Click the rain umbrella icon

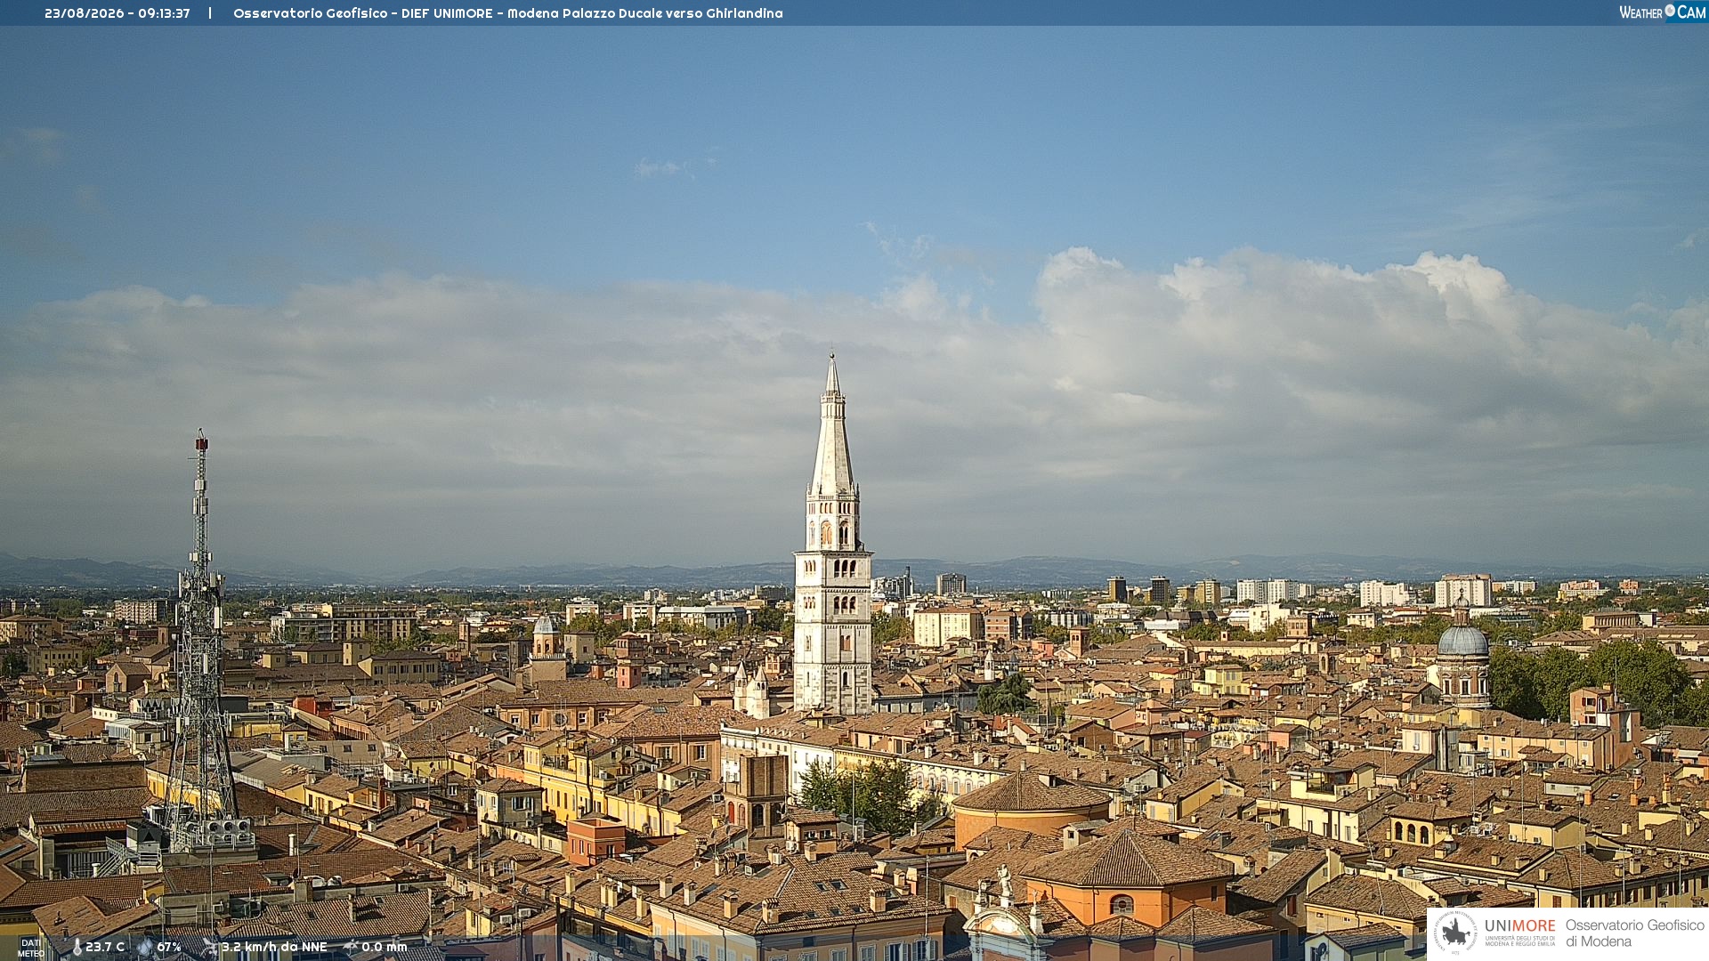351,947
